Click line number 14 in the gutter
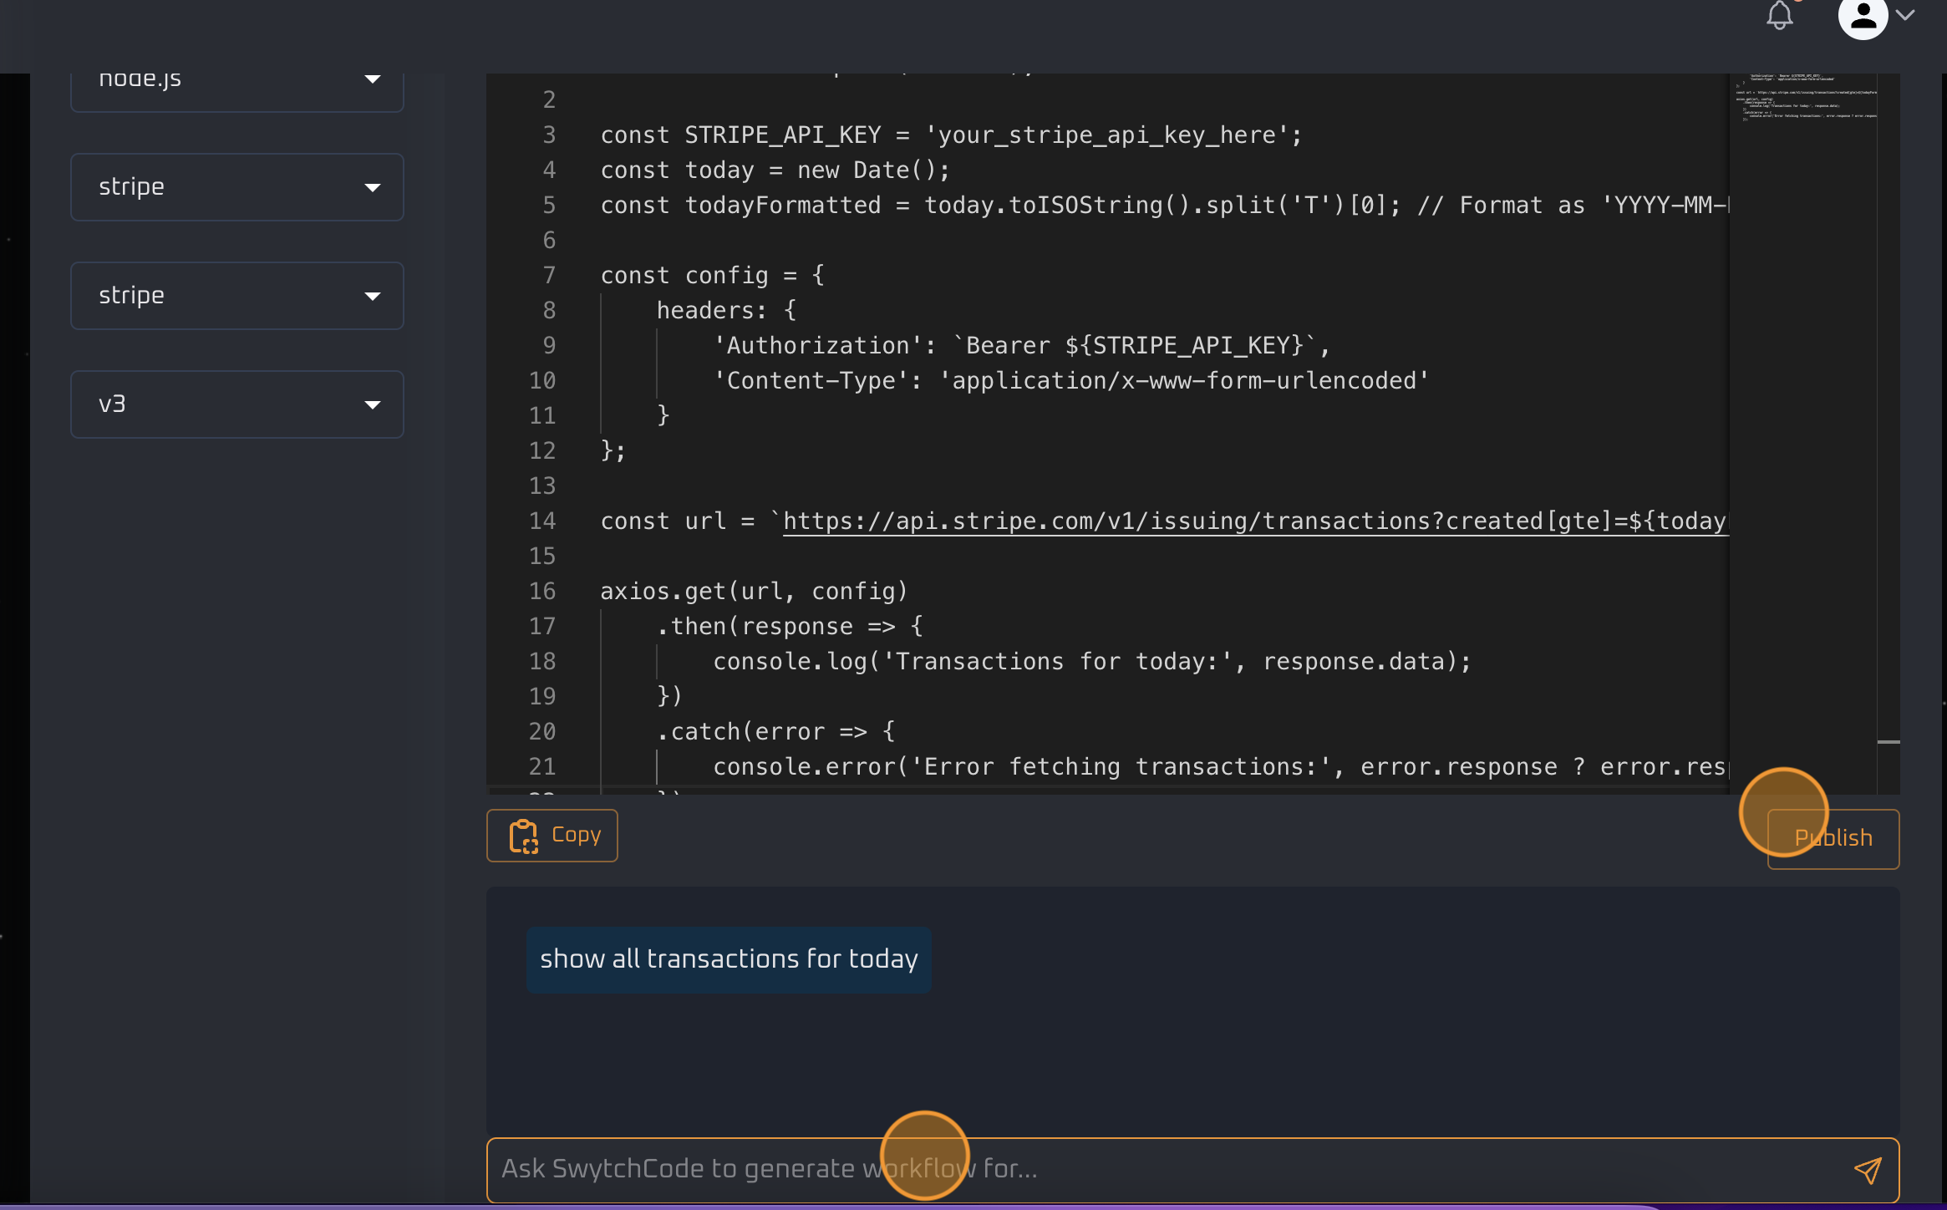The width and height of the screenshot is (1947, 1210). pos(542,521)
